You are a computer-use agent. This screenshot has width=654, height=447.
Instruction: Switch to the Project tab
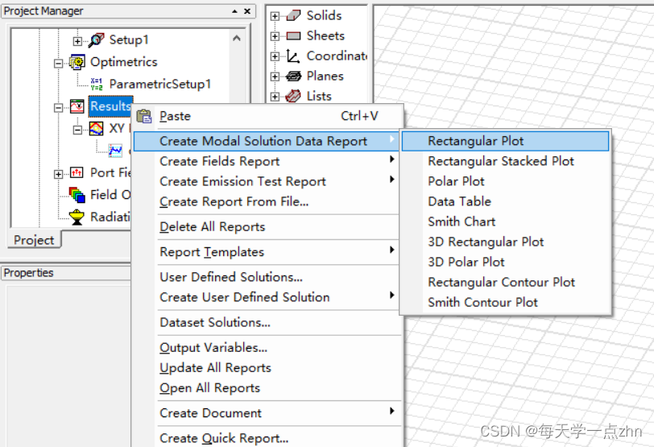tap(34, 240)
